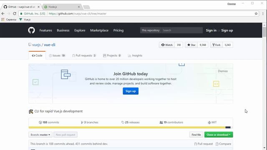The image size is (267, 150).
Task: Open the Vue.js bookmark
Action: [x=25, y=20]
